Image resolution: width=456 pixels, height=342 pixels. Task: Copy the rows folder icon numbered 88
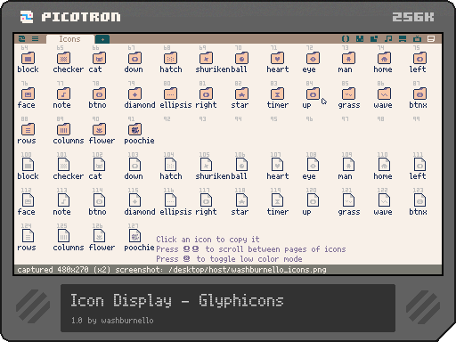coord(28,129)
